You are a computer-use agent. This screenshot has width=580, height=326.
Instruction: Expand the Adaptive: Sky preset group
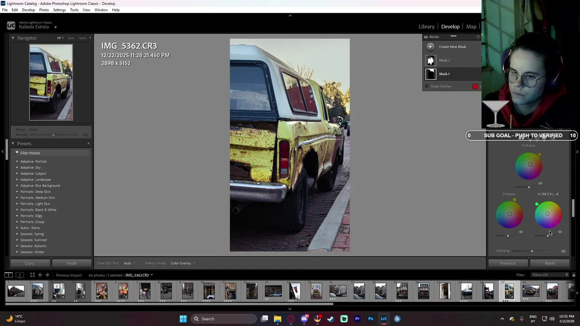(x=17, y=168)
